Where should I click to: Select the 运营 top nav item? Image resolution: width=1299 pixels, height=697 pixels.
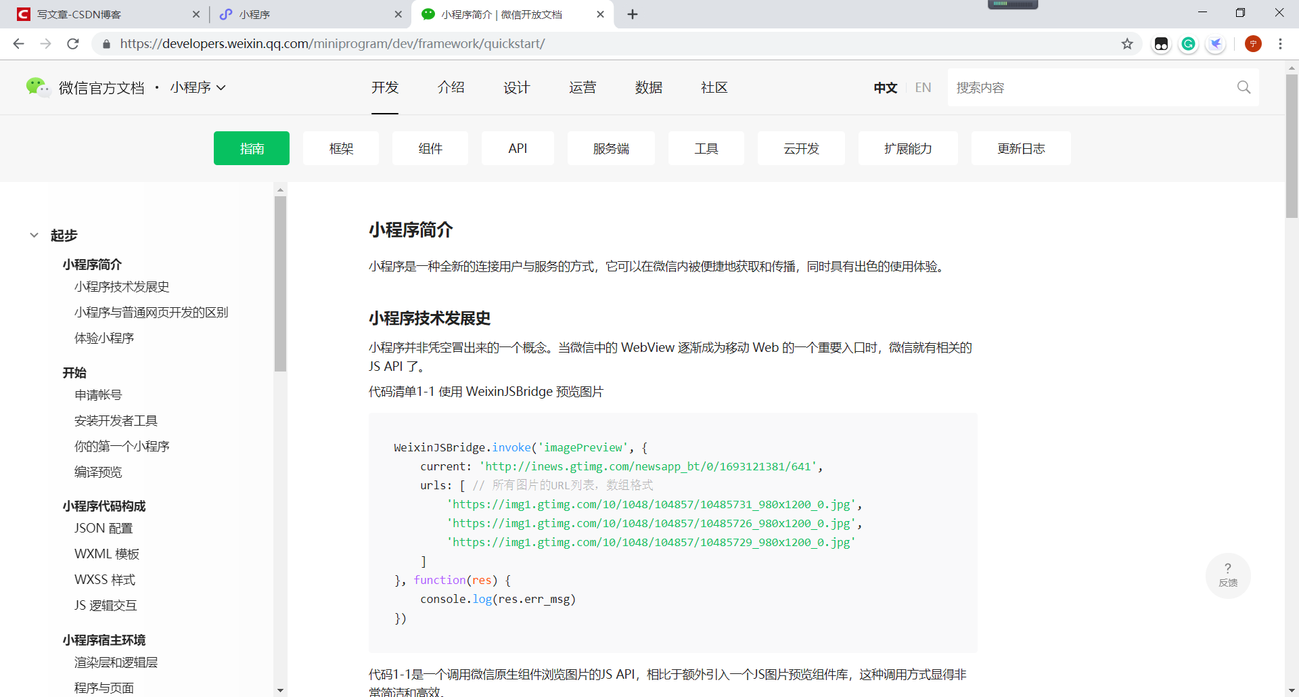583,87
